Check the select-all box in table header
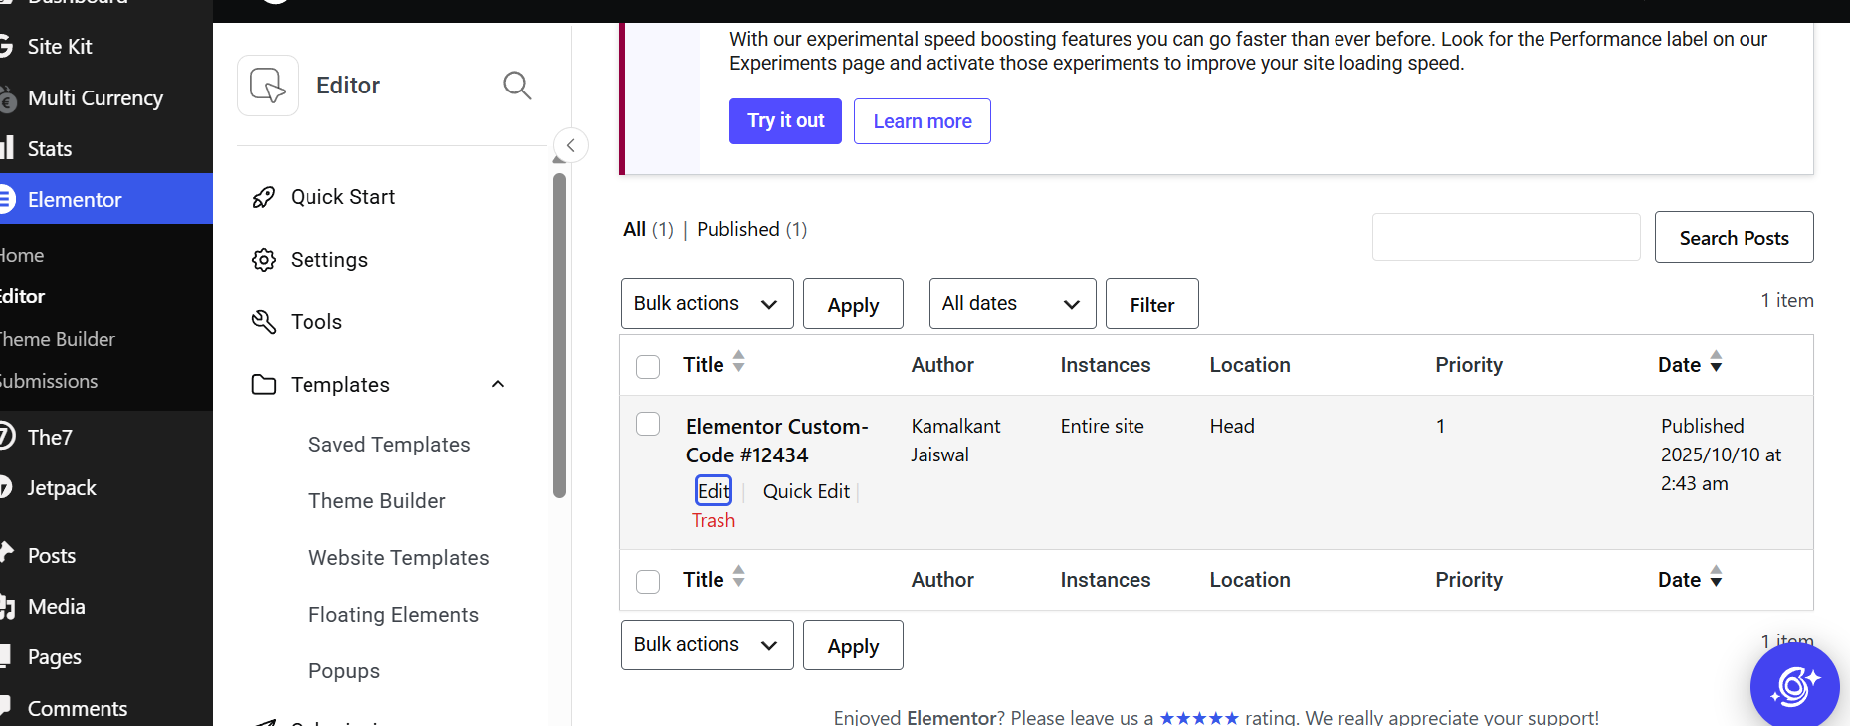1850x726 pixels. [648, 367]
